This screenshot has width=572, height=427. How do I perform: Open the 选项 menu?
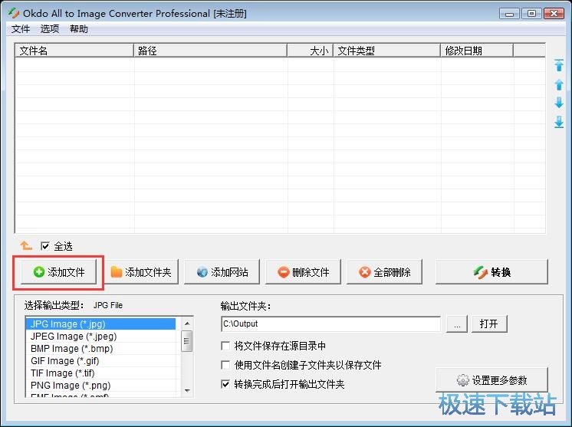tap(50, 29)
